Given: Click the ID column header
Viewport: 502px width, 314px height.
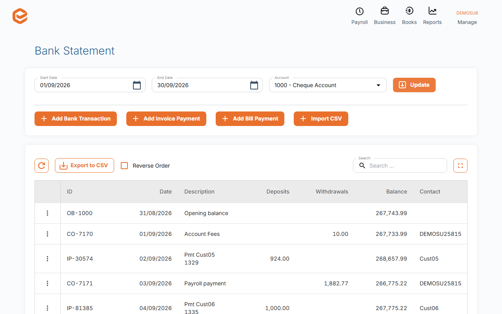Looking at the screenshot, I should coord(69,192).
